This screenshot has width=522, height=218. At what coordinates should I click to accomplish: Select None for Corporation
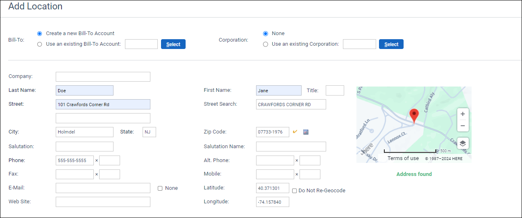pos(266,33)
